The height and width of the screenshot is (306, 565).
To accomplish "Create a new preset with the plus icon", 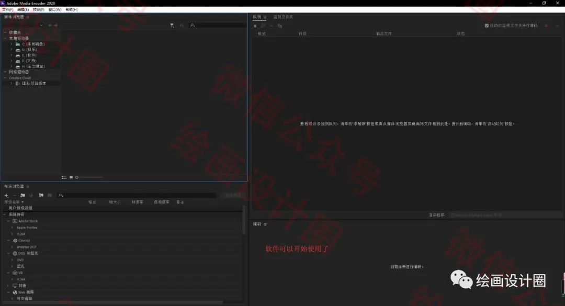I will (6, 195).
